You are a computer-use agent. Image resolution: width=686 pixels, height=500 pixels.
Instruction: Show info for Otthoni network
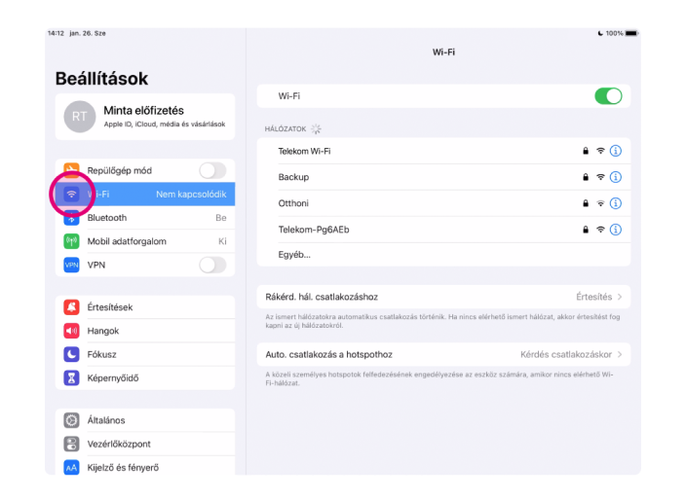tap(615, 203)
